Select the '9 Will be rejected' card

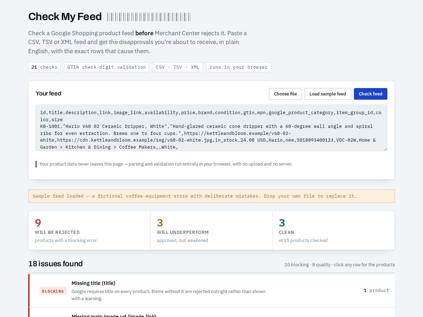tap(90, 230)
